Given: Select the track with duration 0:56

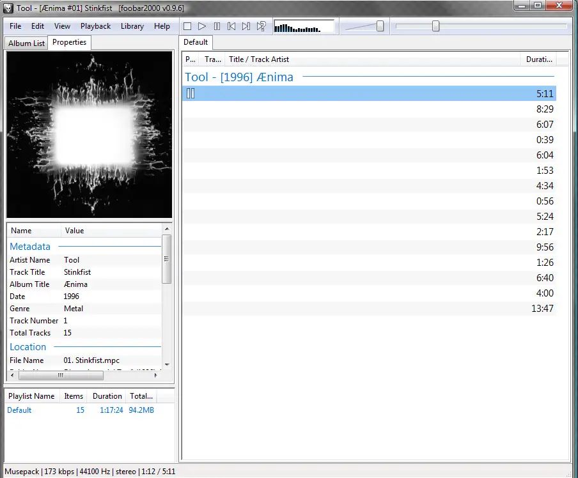Looking at the screenshot, I should coord(370,201).
